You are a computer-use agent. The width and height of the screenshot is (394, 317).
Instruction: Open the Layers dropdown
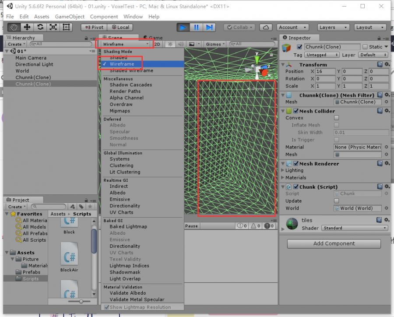(x=333, y=27)
